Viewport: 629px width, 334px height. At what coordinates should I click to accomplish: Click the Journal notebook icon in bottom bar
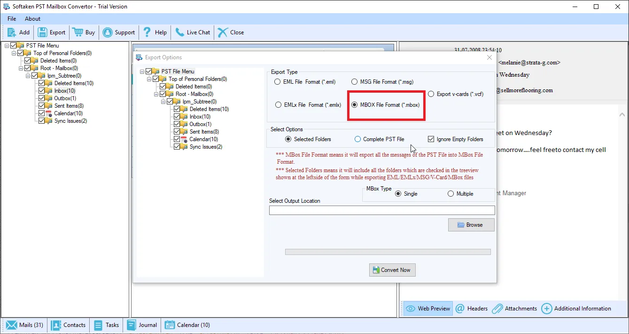pos(131,325)
